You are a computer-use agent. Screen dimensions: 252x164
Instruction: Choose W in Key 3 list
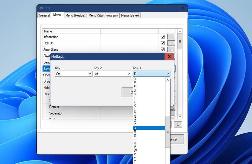click(149, 151)
